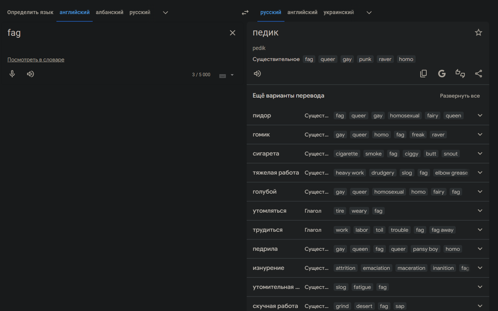This screenshot has height=311, width=498.
Task: Click the drudgery chip
Action: point(383,173)
